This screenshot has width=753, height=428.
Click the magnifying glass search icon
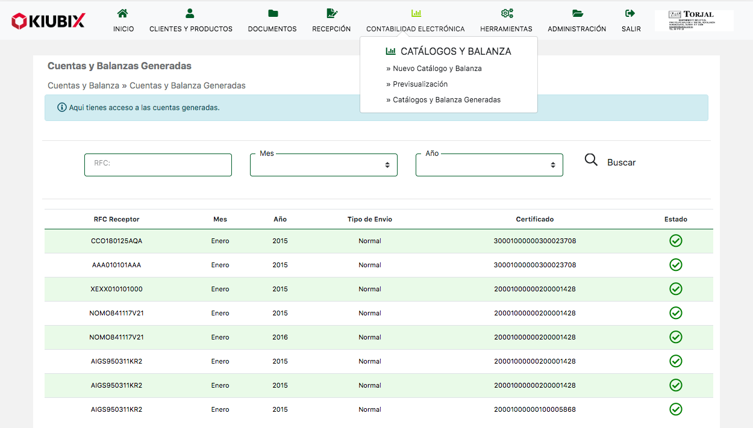(x=592, y=160)
